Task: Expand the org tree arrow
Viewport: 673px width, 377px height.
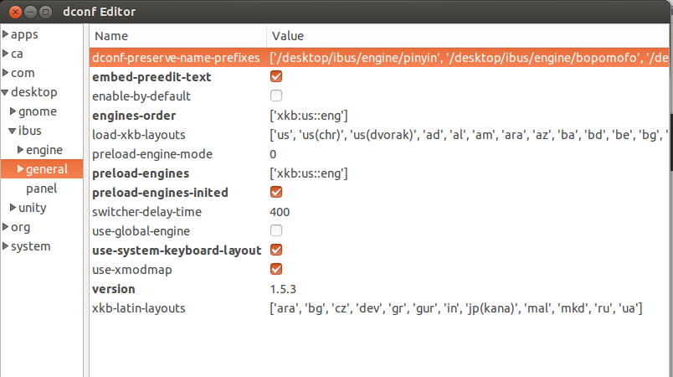Action: pyautogui.click(x=6, y=227)
